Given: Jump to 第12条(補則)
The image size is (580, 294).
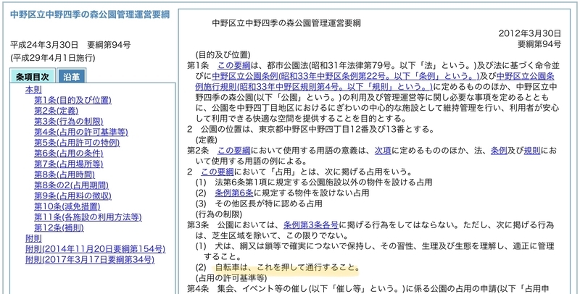Looking at the screenshot, I should click(x=59, y=228).
